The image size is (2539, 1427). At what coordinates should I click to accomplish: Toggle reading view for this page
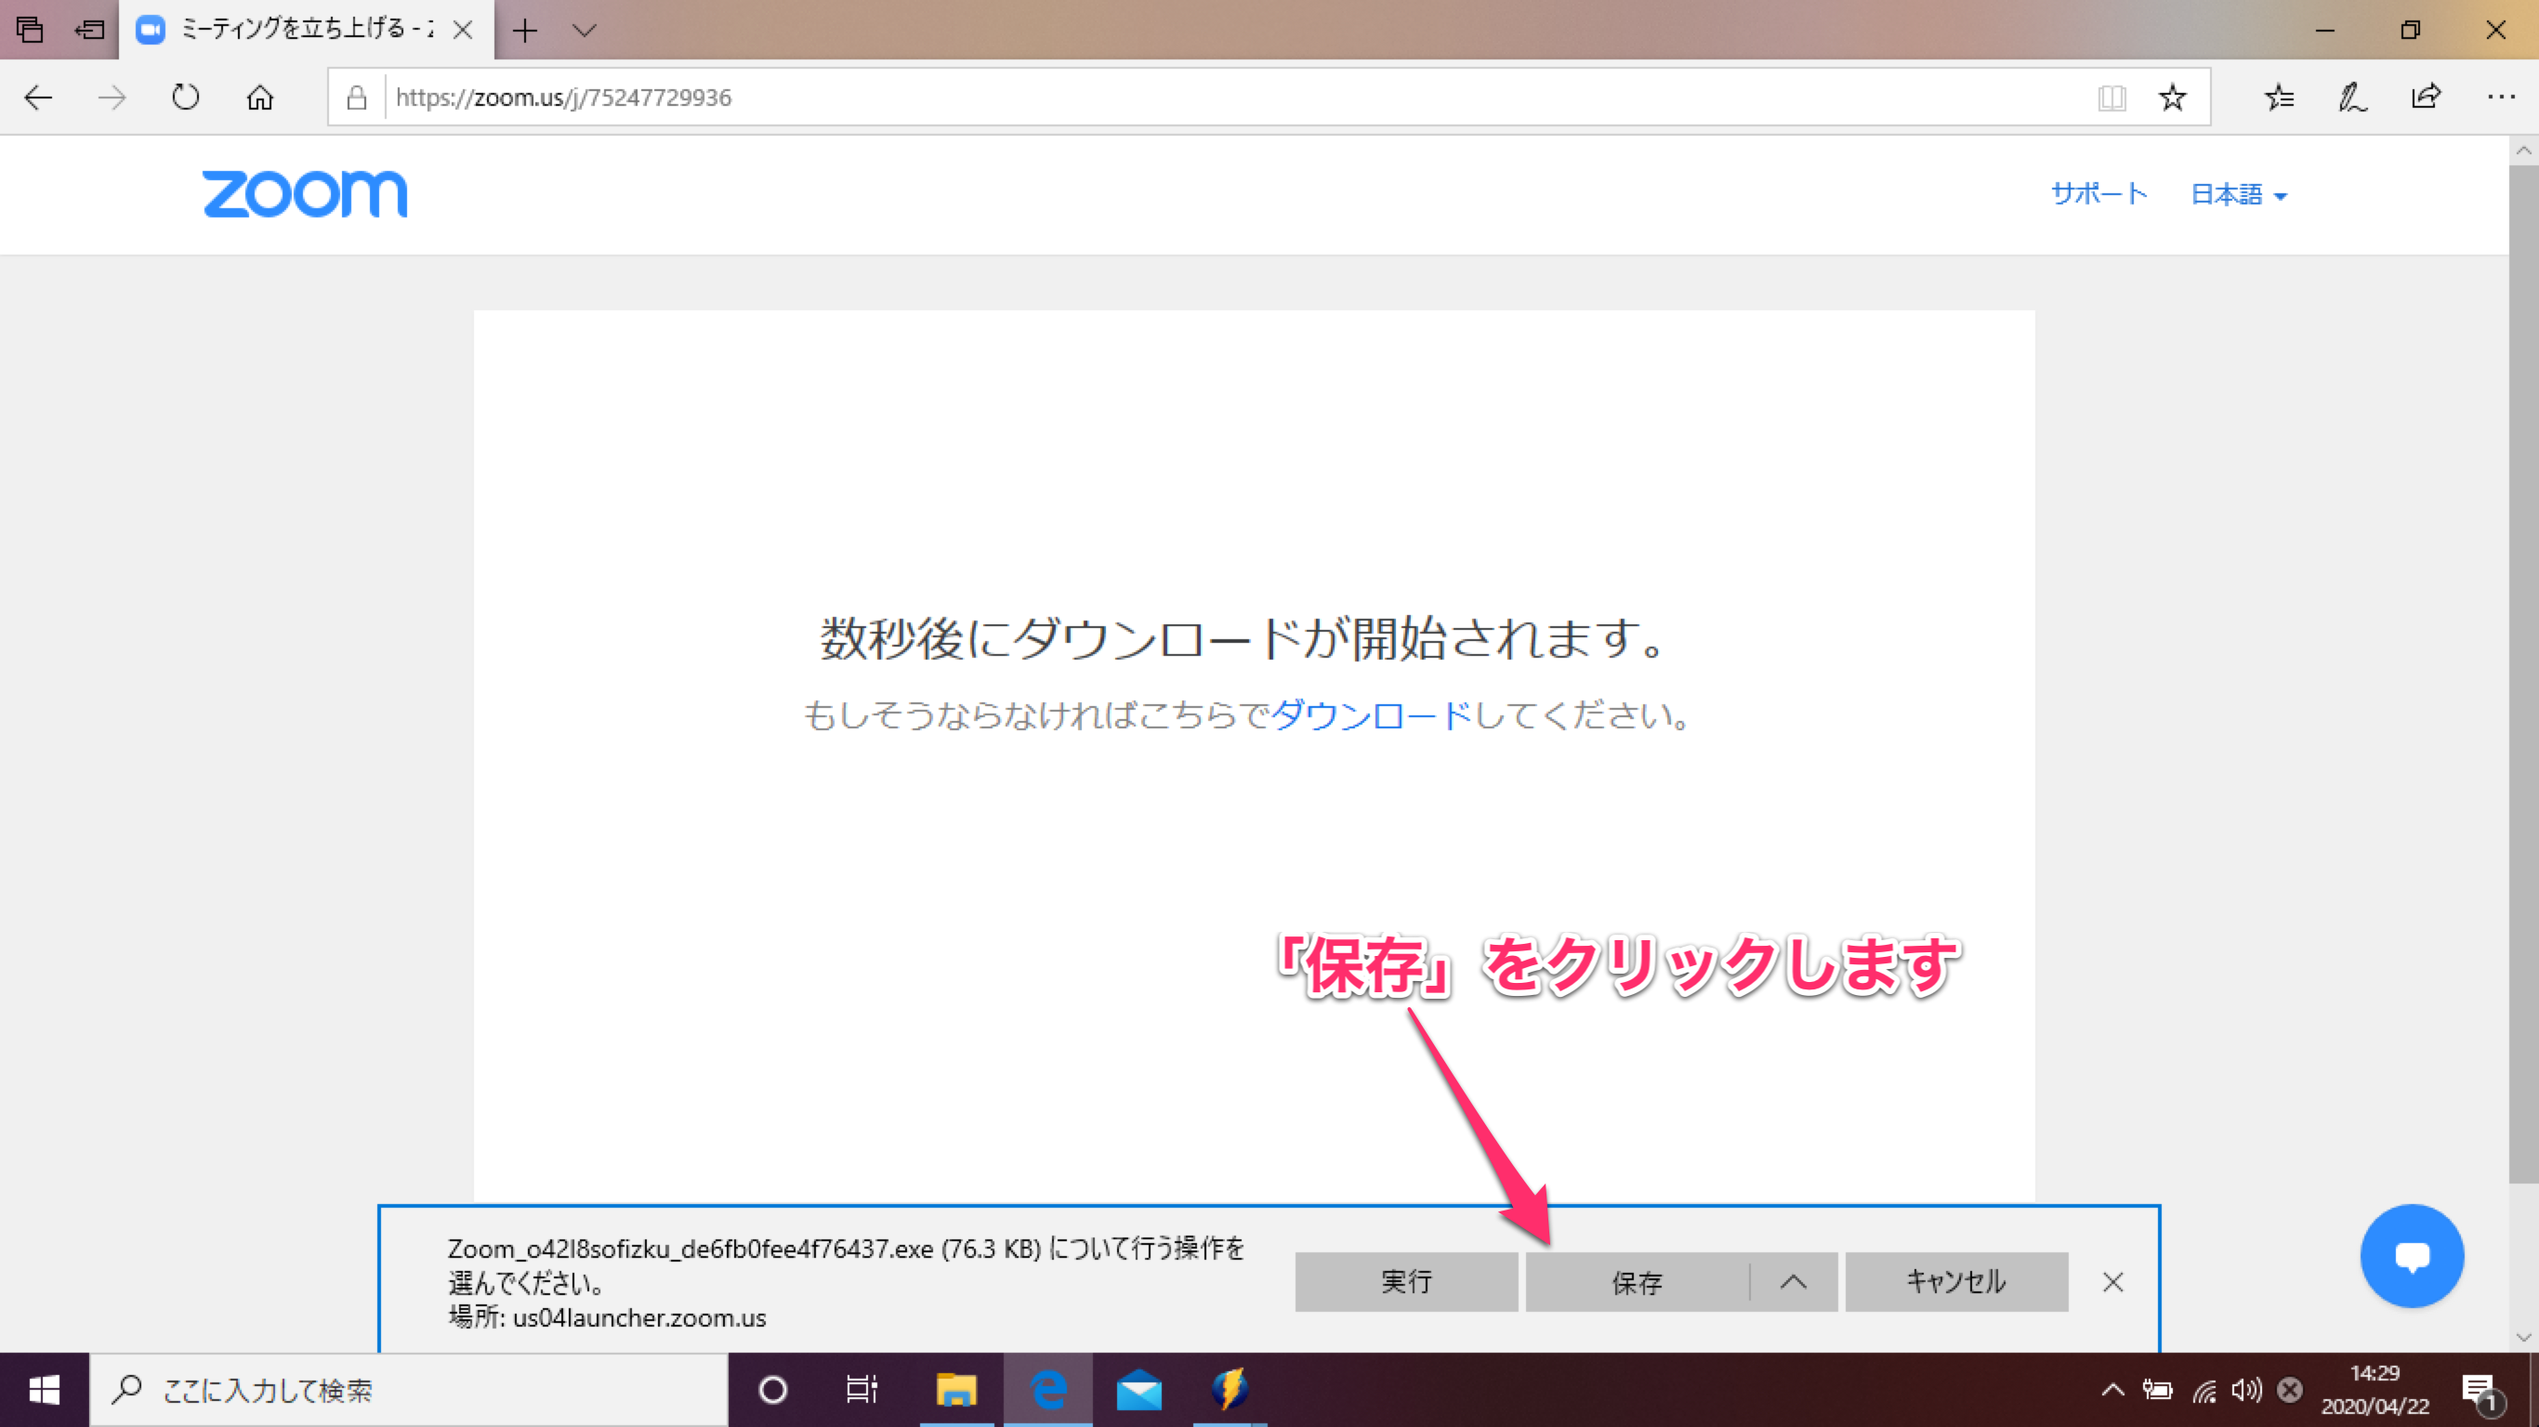2111,97
